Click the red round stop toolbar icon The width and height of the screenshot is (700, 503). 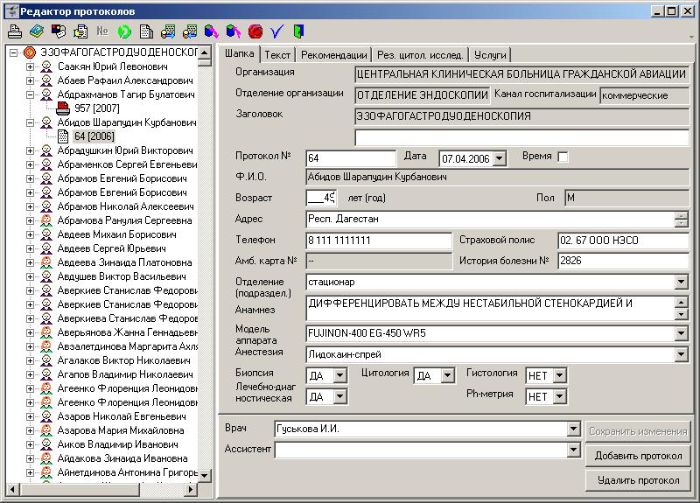(255, 31)
